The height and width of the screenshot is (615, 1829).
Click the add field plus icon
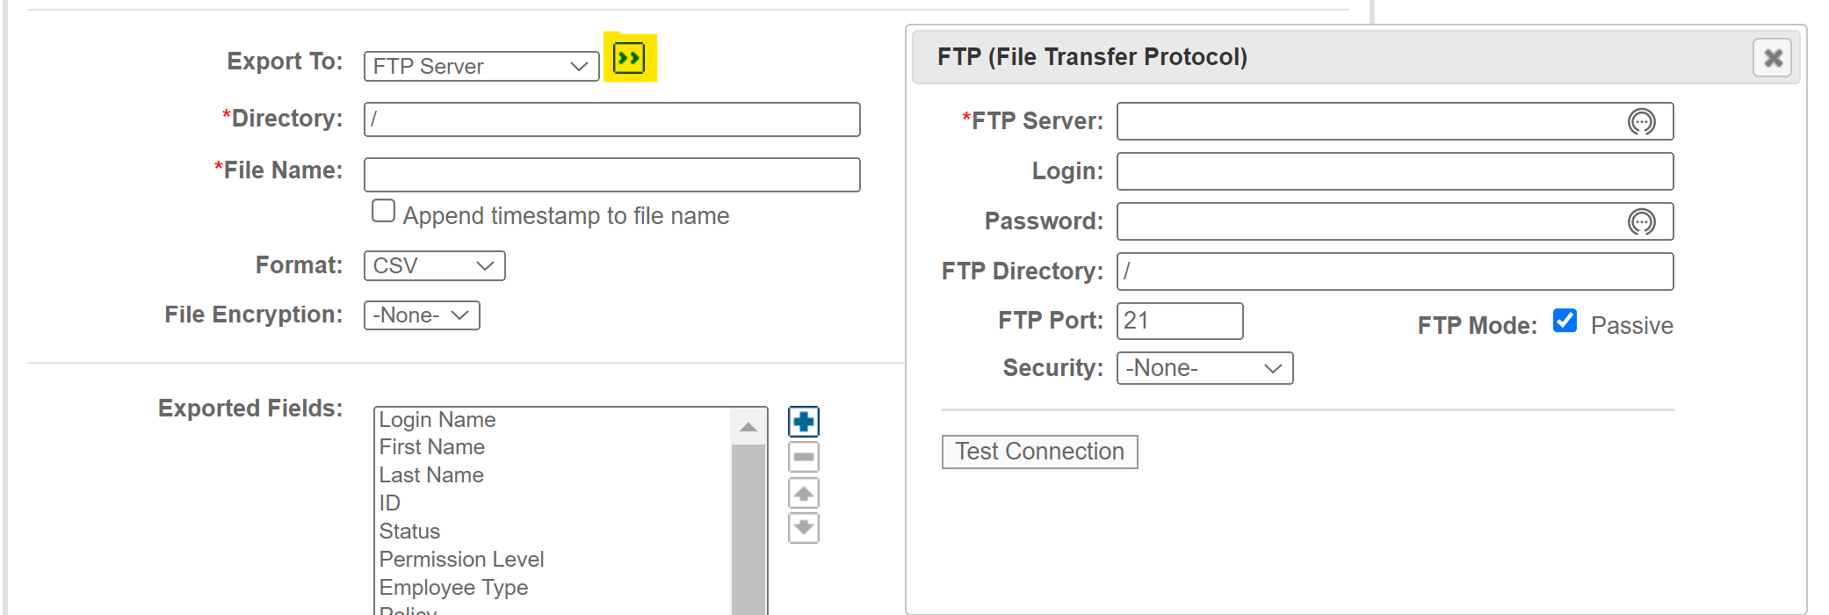click(x=803, y=422)
